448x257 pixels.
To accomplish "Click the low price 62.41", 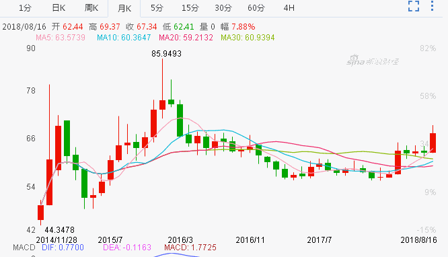I will [x=184, y=27].
